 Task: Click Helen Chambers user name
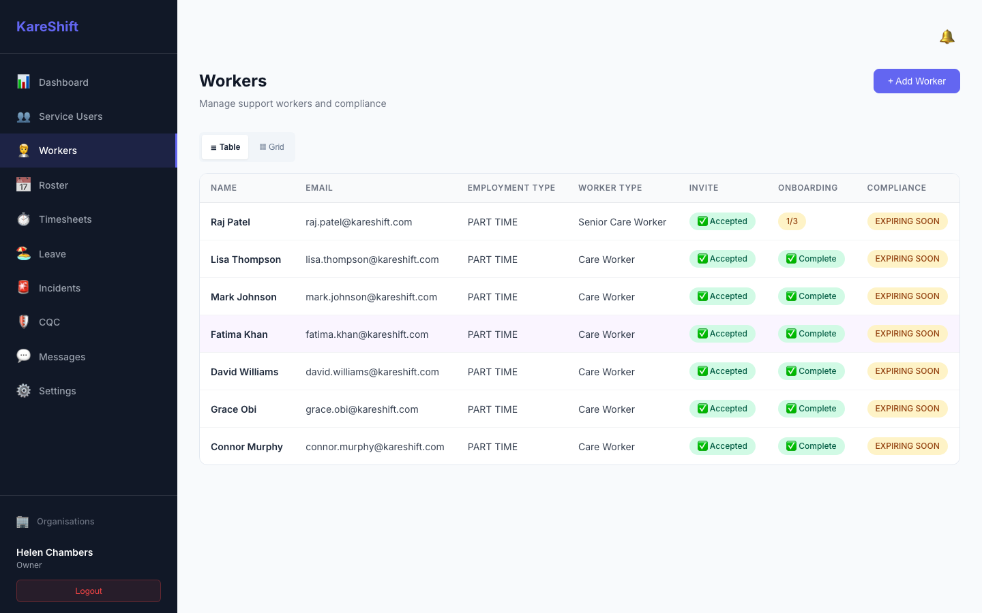click(x=55, y=552)
